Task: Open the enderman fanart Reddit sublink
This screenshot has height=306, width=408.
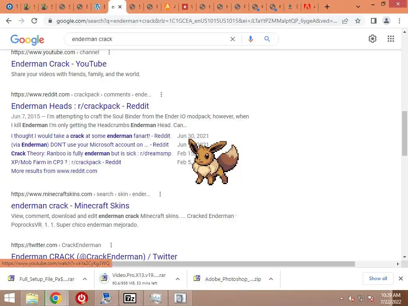Action: point(90,136)
